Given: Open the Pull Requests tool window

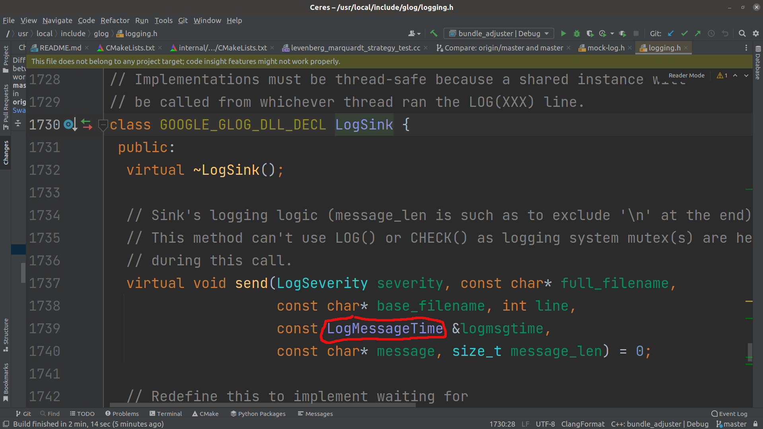Looking at the screenshot, I should click(x=6, y=106).
